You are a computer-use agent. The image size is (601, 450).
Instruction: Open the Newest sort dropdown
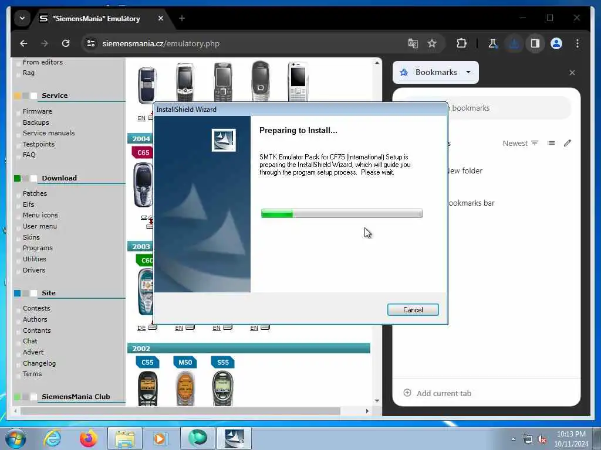[x=520, y=143]
